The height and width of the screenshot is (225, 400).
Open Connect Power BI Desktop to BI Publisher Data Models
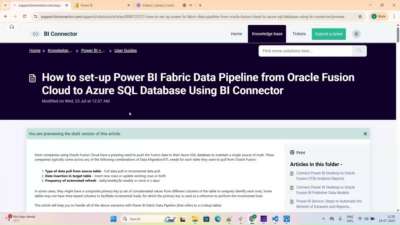[326, 190]
